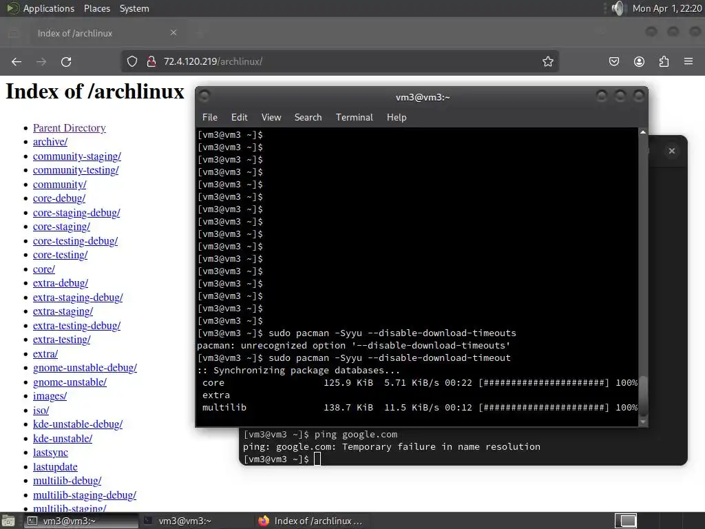Viewport: 705px width, 529px height.
Task: Switch to second vm3@vm3:~ taskbar entry
Action: (x=196, y=521)
